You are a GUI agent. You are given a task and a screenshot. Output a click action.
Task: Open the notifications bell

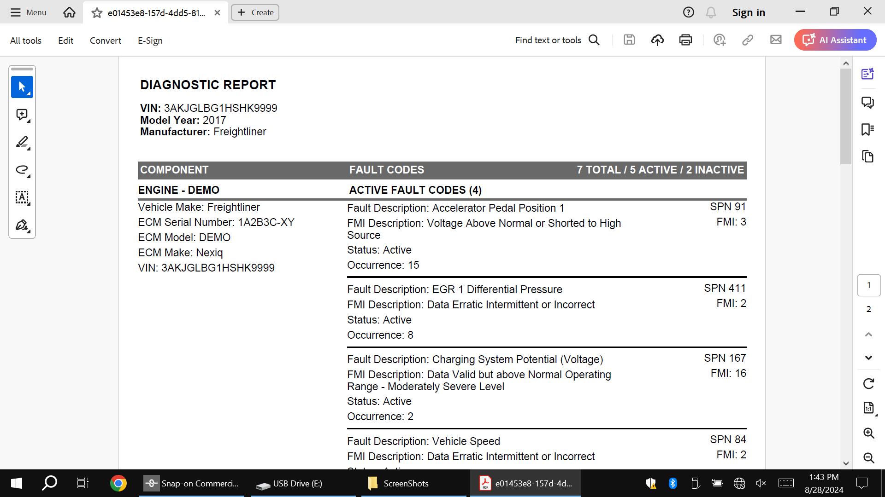[x=711, y=12]
